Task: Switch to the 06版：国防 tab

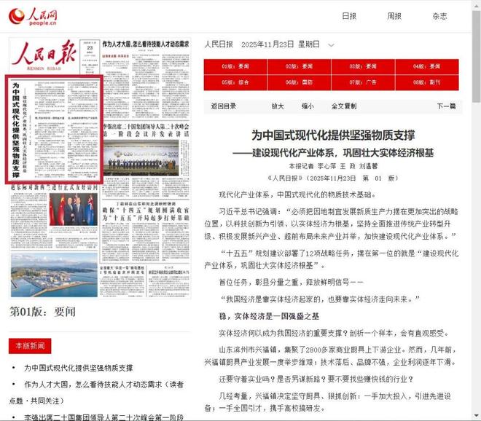Action: [299, 82]
